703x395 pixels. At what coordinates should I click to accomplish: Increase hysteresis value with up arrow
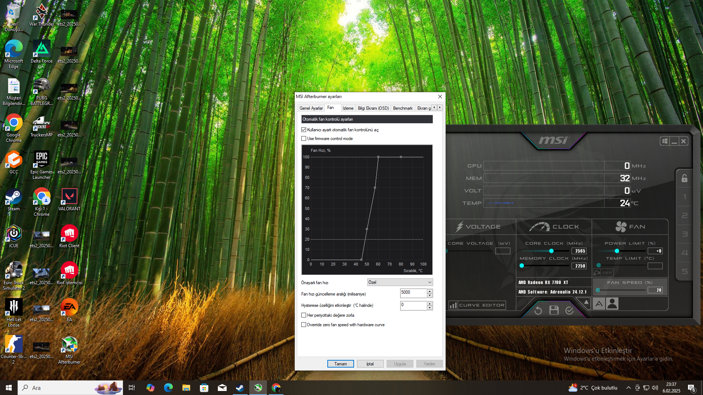(x=429, y=304)
